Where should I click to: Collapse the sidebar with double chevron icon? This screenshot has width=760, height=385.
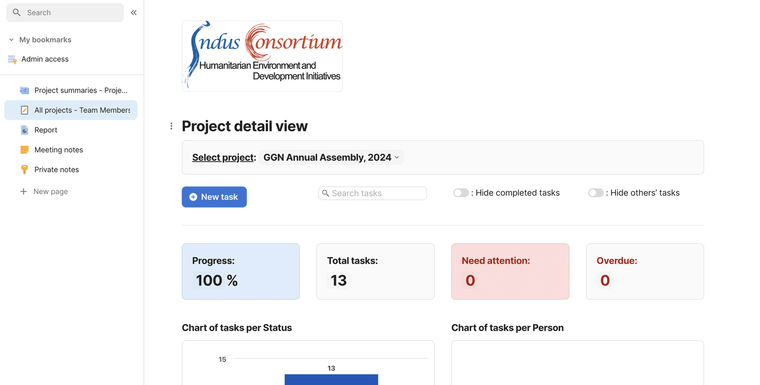pyautogui.click(x=134, y=13)
